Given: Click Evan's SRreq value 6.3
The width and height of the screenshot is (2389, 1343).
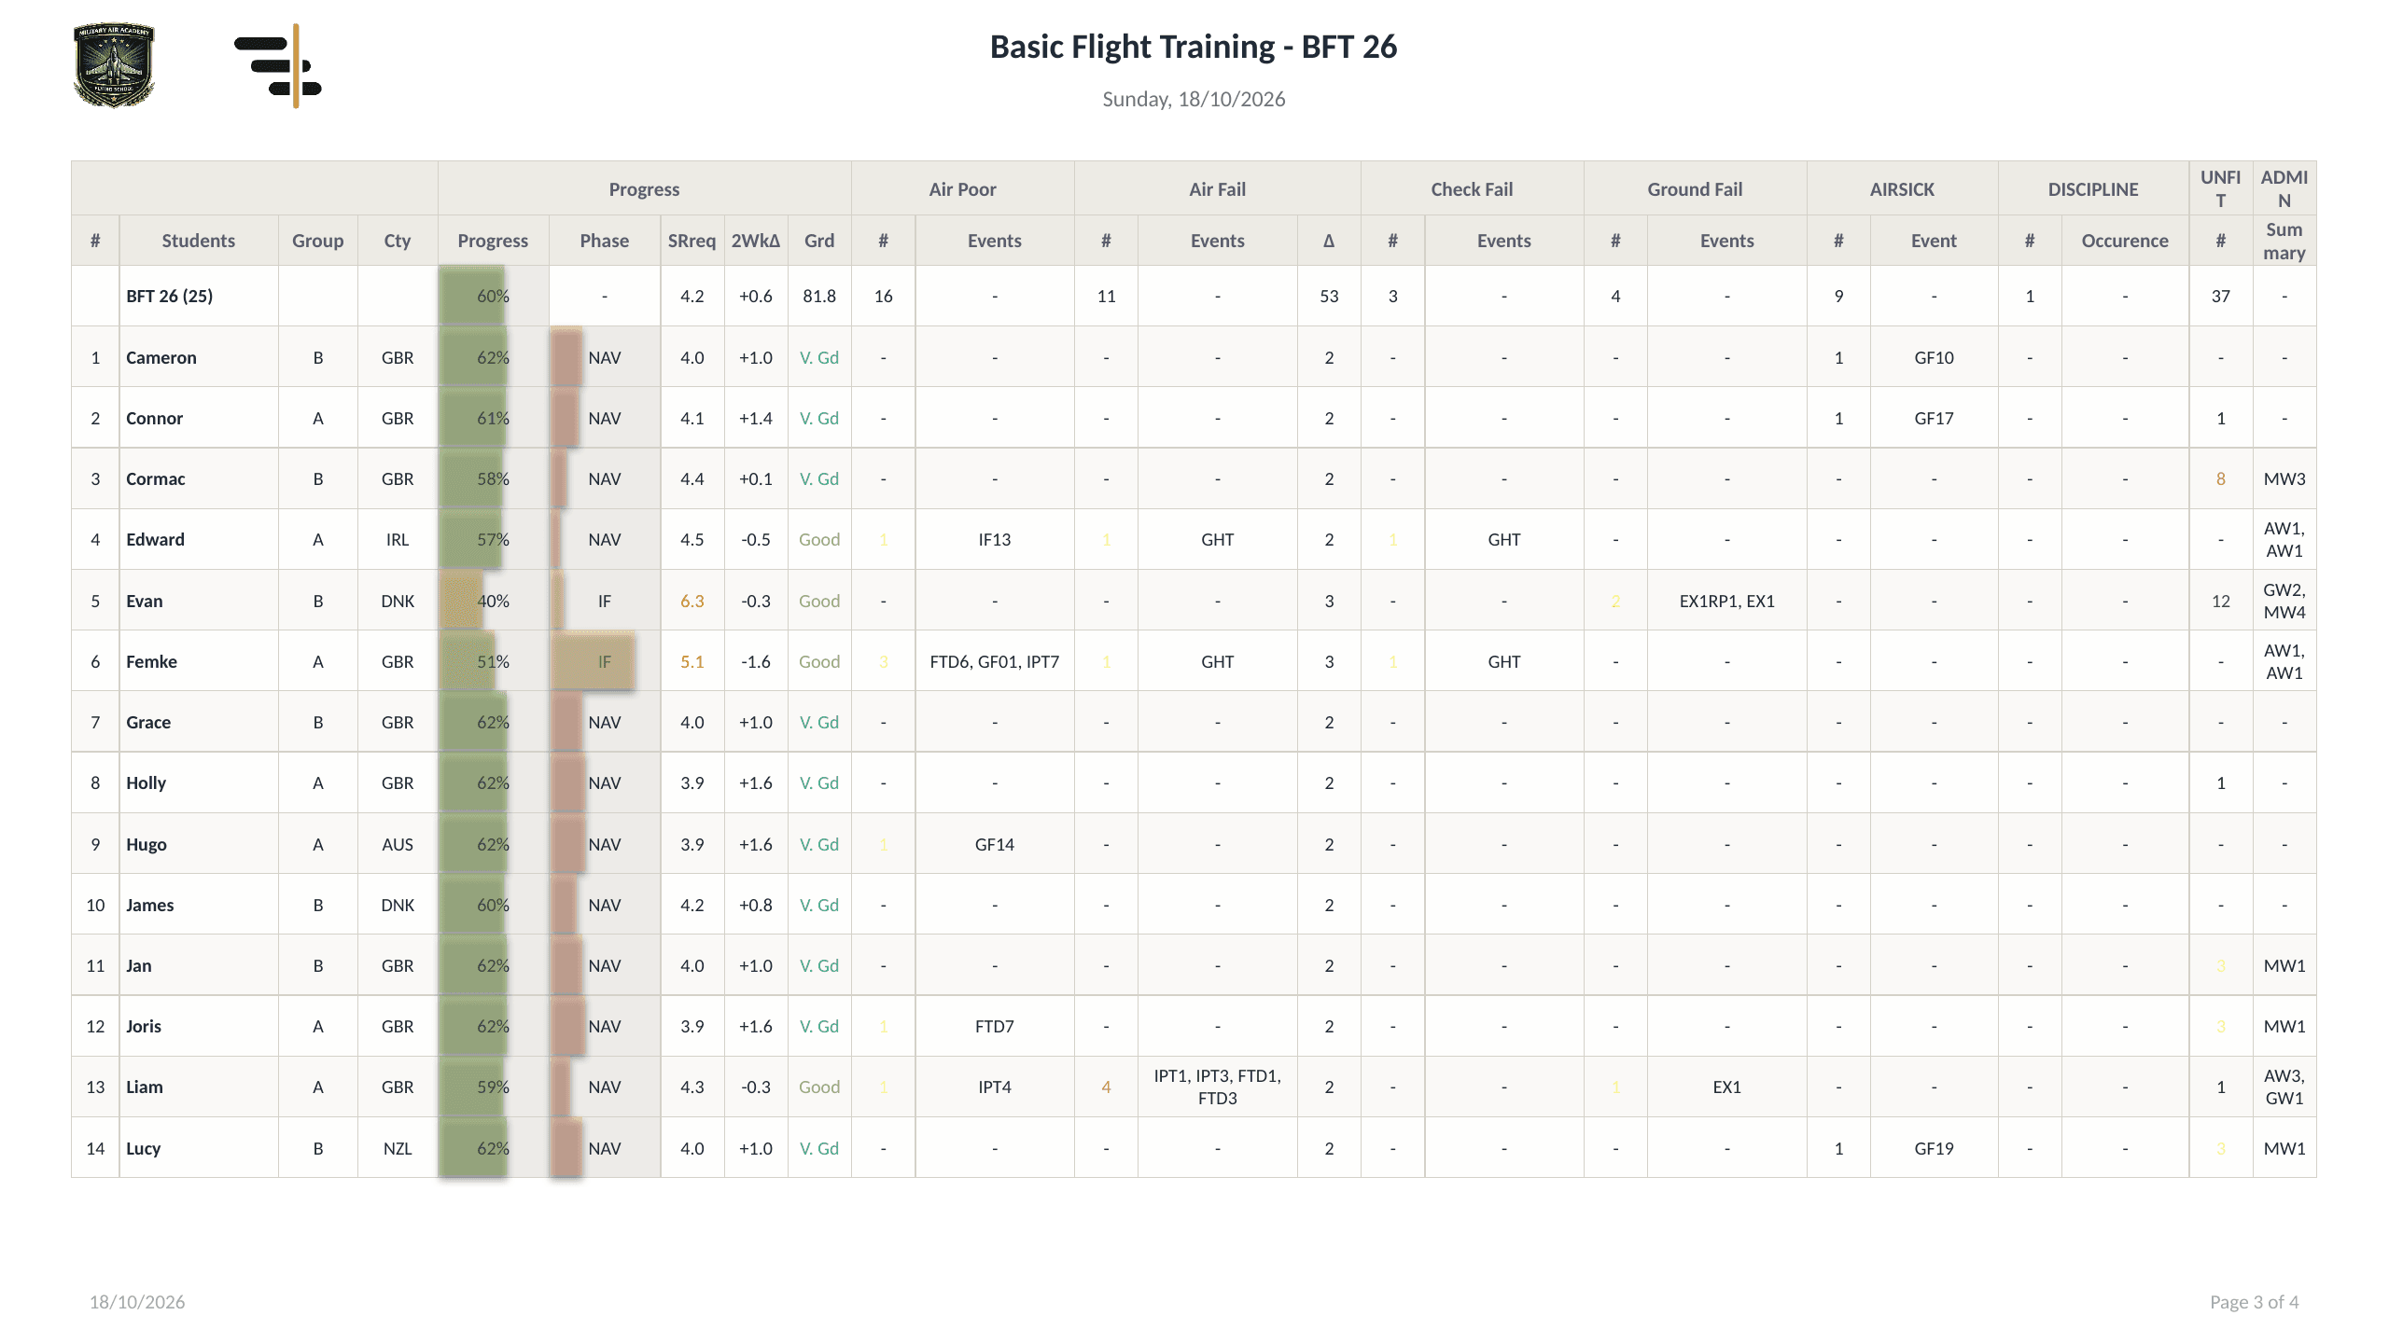Looking at the screenshot, I should (692, 601).
